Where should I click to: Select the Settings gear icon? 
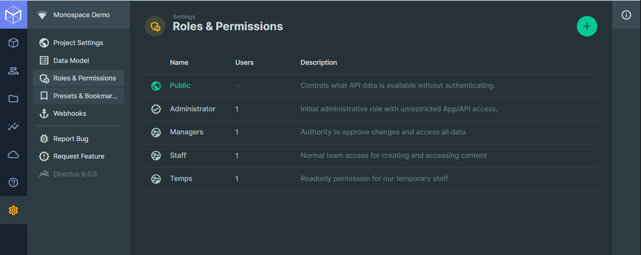click(13, 210)
